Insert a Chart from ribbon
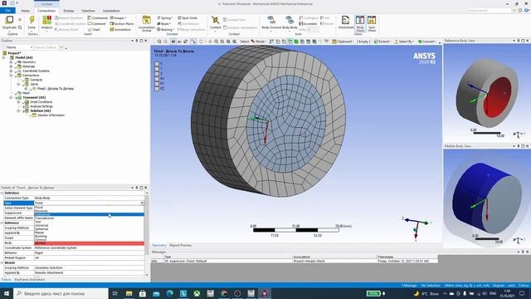Image resolution: width=531 pixels, height=299 pixels. click(x=94, y=30)
